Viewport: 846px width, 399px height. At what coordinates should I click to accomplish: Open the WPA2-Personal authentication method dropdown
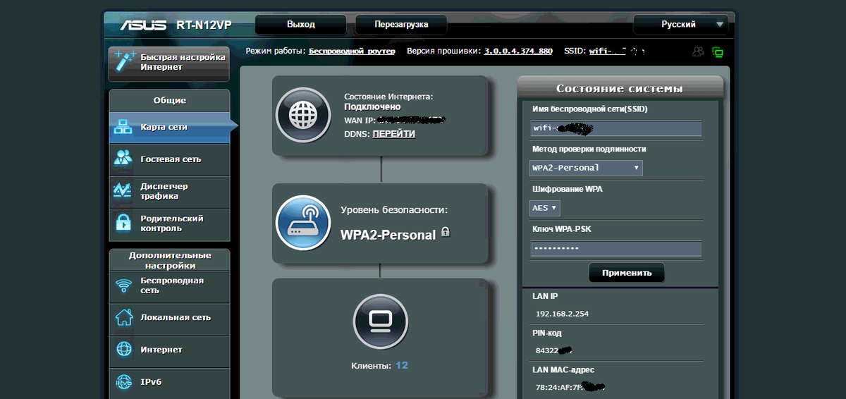[586, 168]
